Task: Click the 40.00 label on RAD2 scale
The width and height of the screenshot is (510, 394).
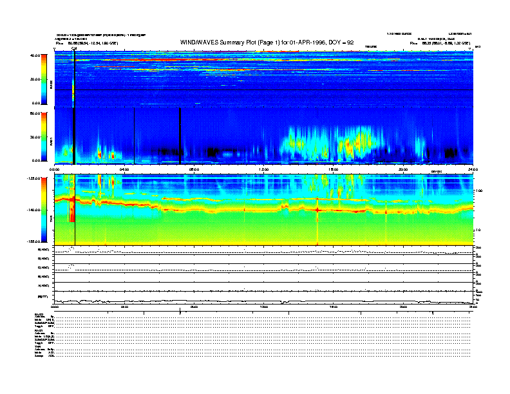Action: 35,55
